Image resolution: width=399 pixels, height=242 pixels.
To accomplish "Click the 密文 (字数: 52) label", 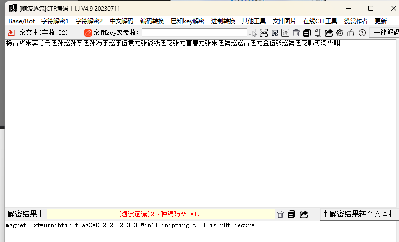I will [43, 32].
